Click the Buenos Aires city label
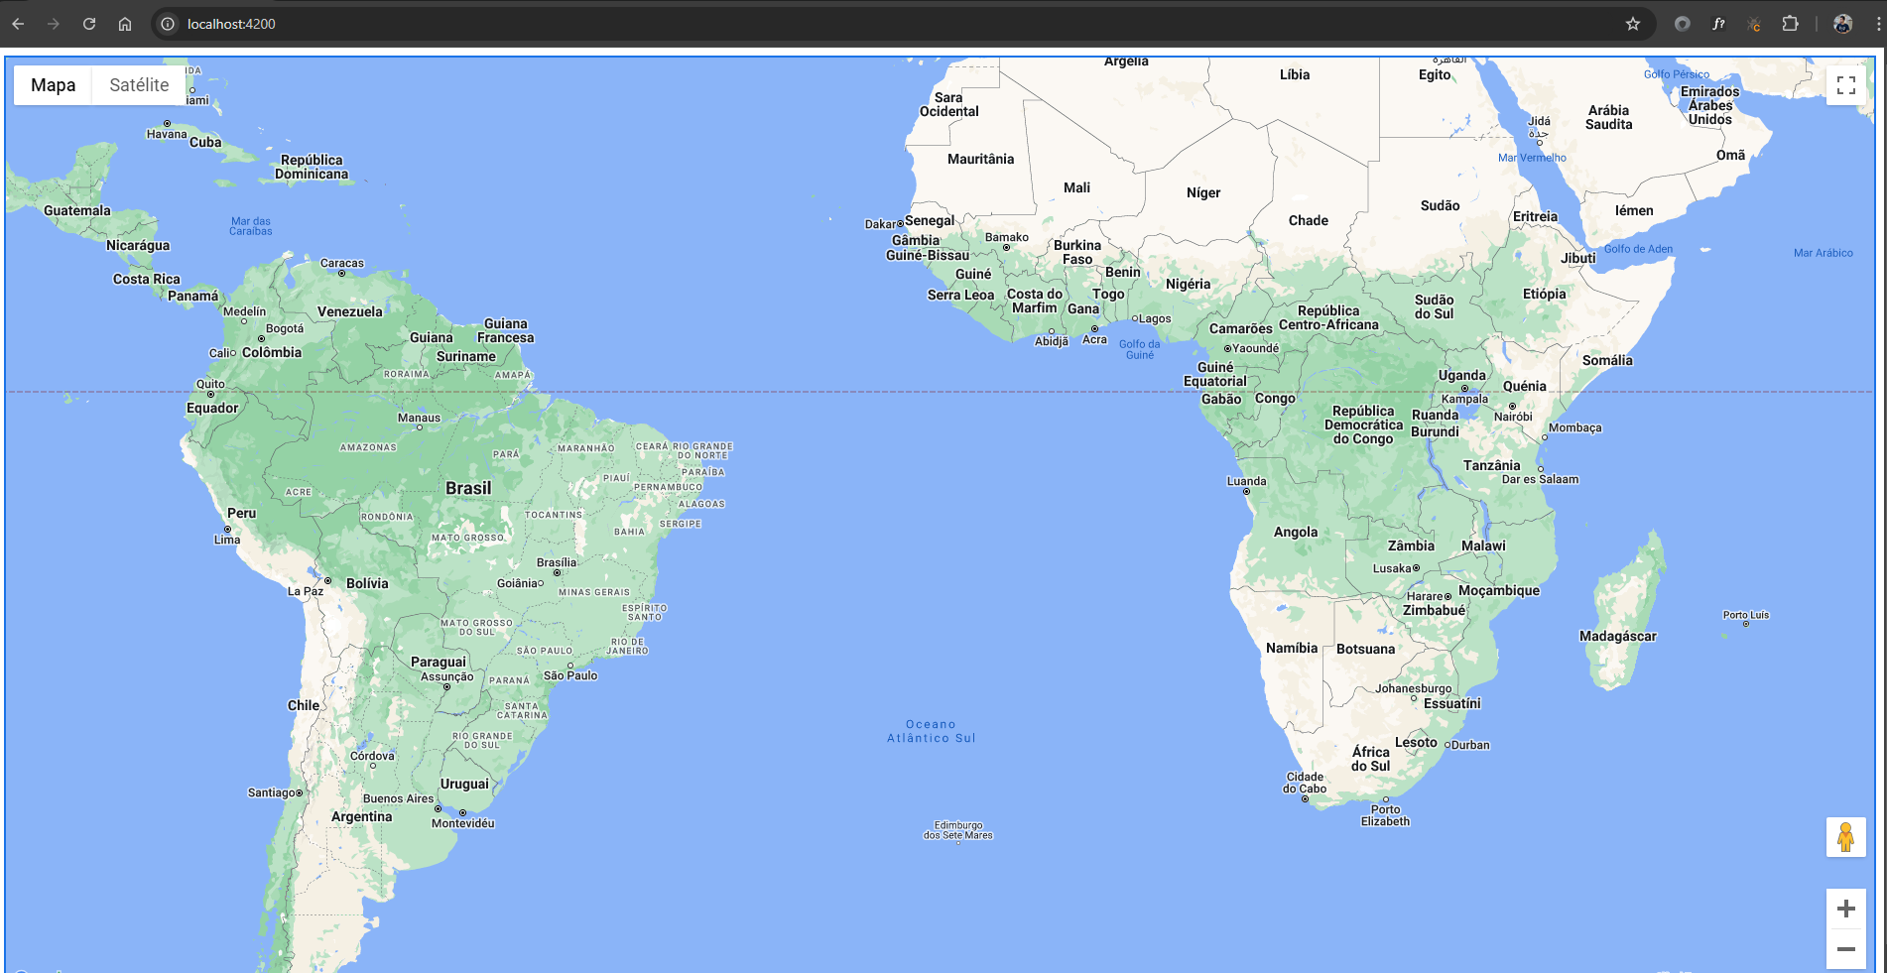The height and width of the screenshot is (973, 1887). [399, 798]
